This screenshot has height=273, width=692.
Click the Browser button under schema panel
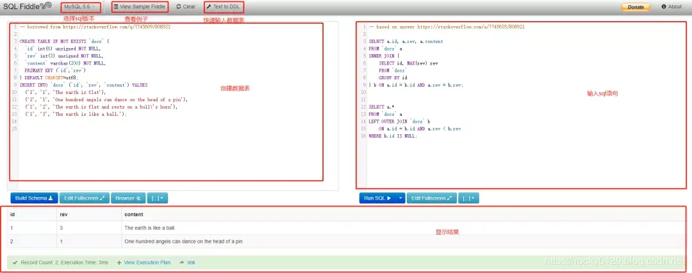pos(128,198)
